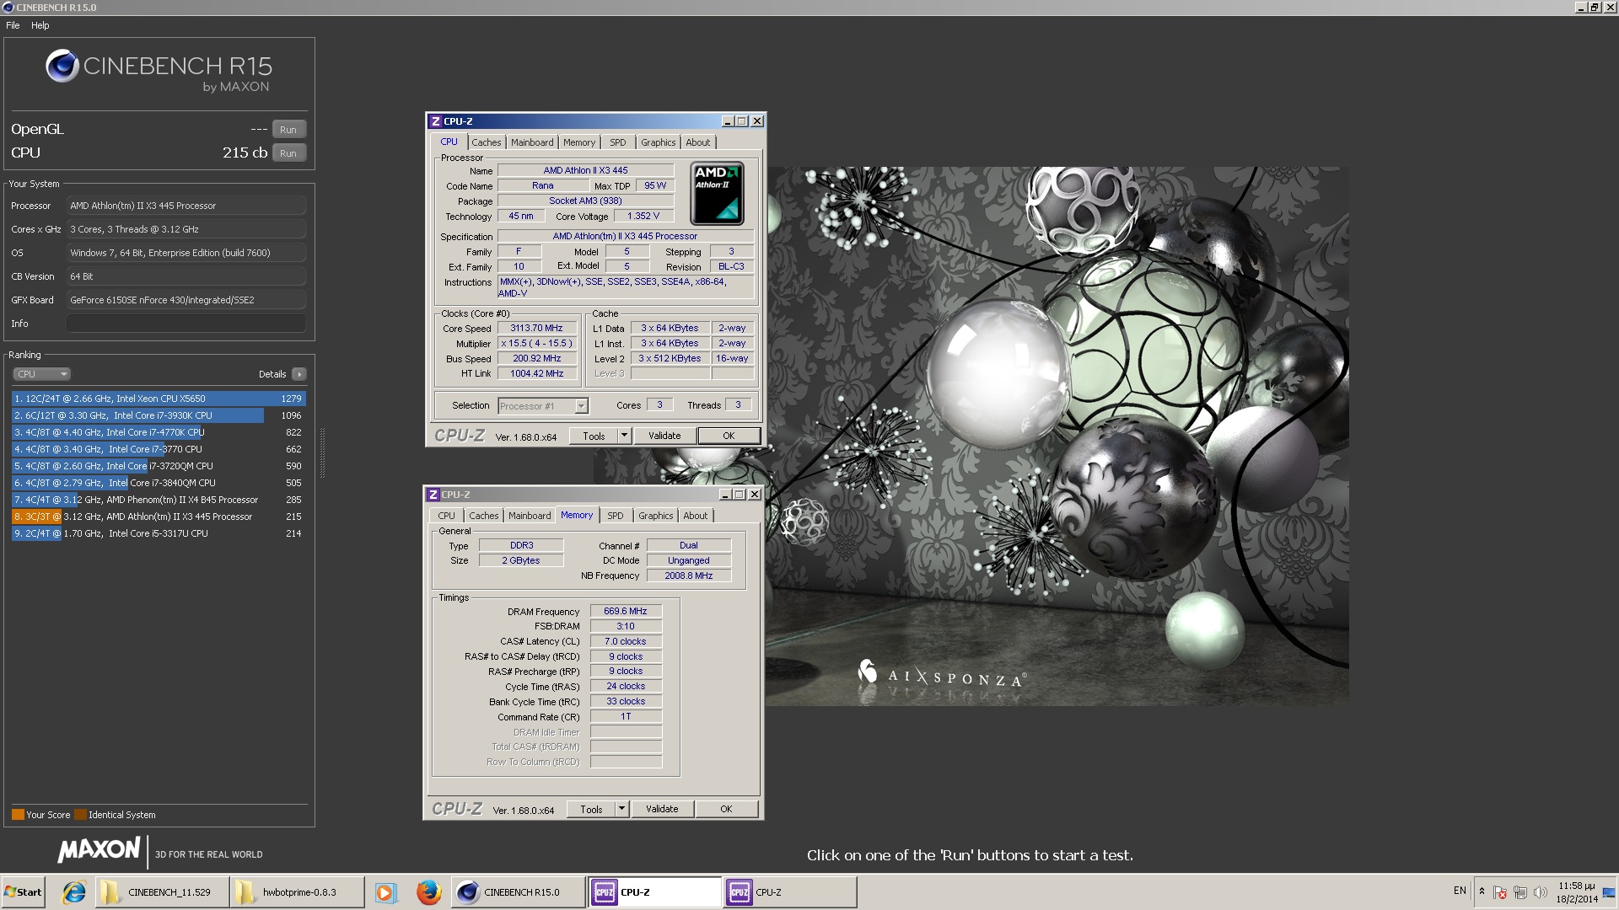Select ranking row Core i7-3930K CPU
This screenshot has height=910, width=1619.
[x=159, y=415]
